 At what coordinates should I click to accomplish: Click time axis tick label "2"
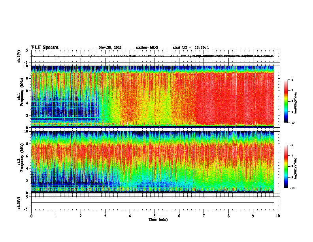point(81,216)
